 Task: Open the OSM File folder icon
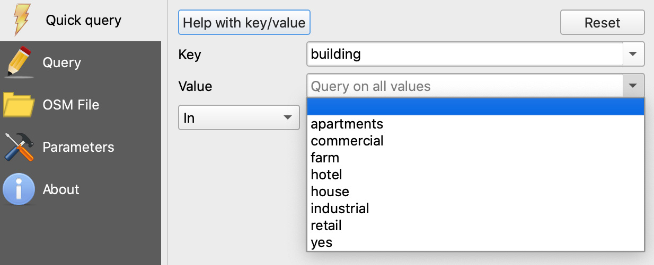click(x=20, y=105)
